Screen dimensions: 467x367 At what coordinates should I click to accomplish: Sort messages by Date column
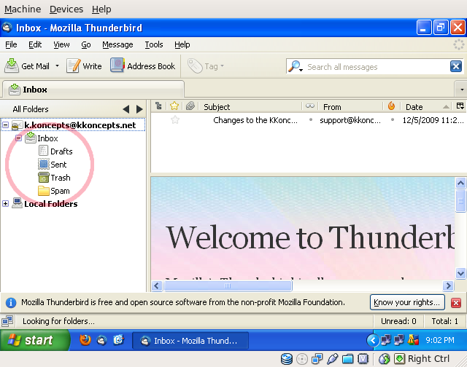[x=426, y=106]
